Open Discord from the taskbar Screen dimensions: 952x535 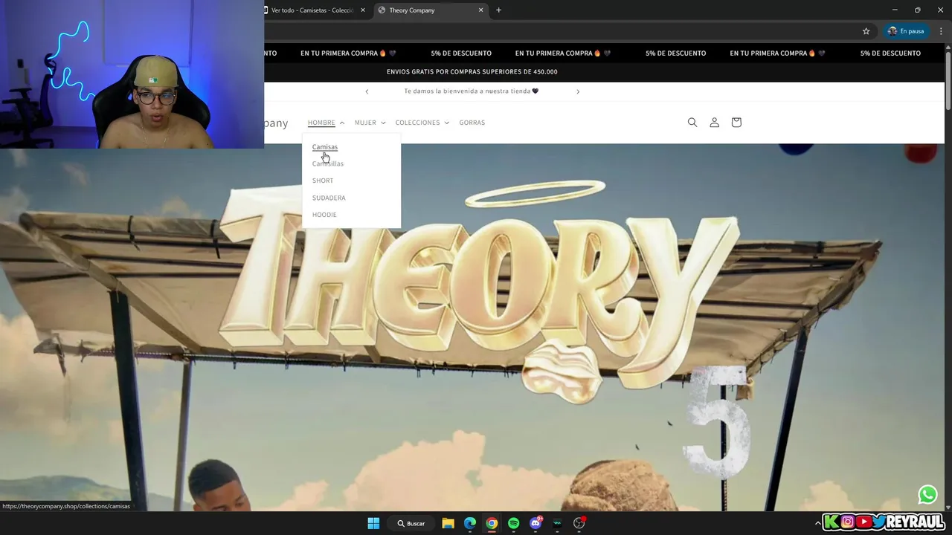(x=535, y=523)
